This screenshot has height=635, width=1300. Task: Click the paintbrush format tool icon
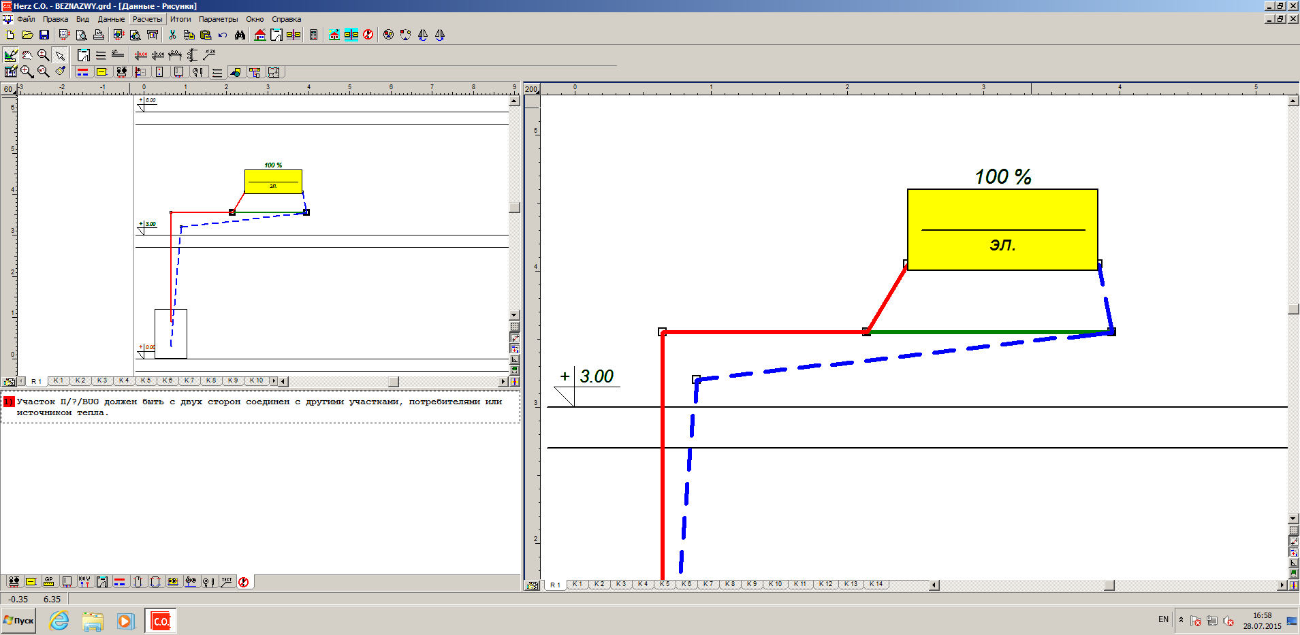pyautogui.click(x=61, y=71)
